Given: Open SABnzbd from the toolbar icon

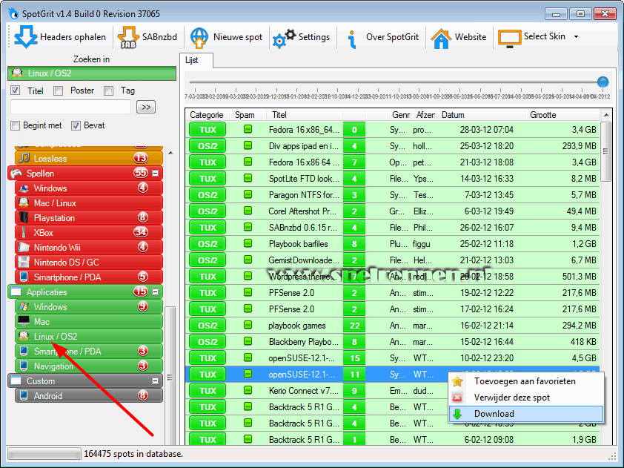Looking at the screenshot, I should [128, 37].
